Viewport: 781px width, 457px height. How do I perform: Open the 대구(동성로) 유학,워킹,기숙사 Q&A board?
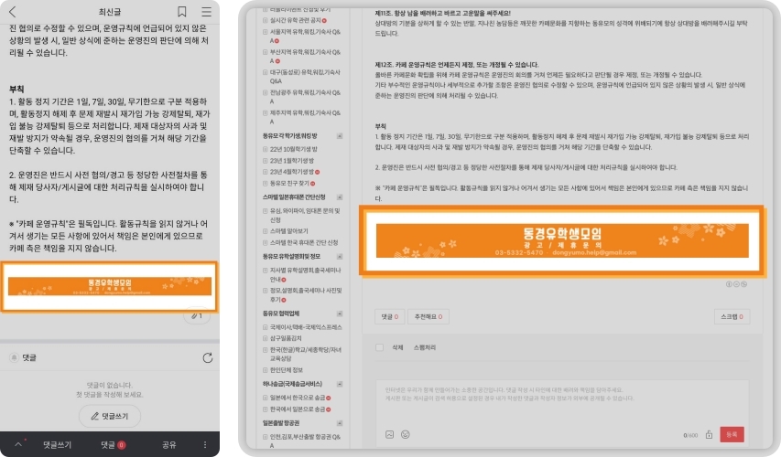tap(305, 77)
